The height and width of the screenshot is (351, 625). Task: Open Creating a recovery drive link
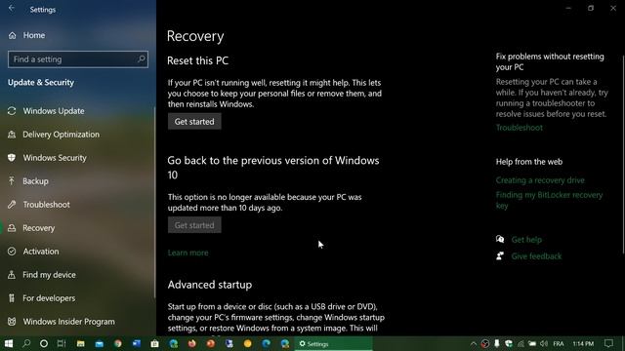[x=540, y=180]
